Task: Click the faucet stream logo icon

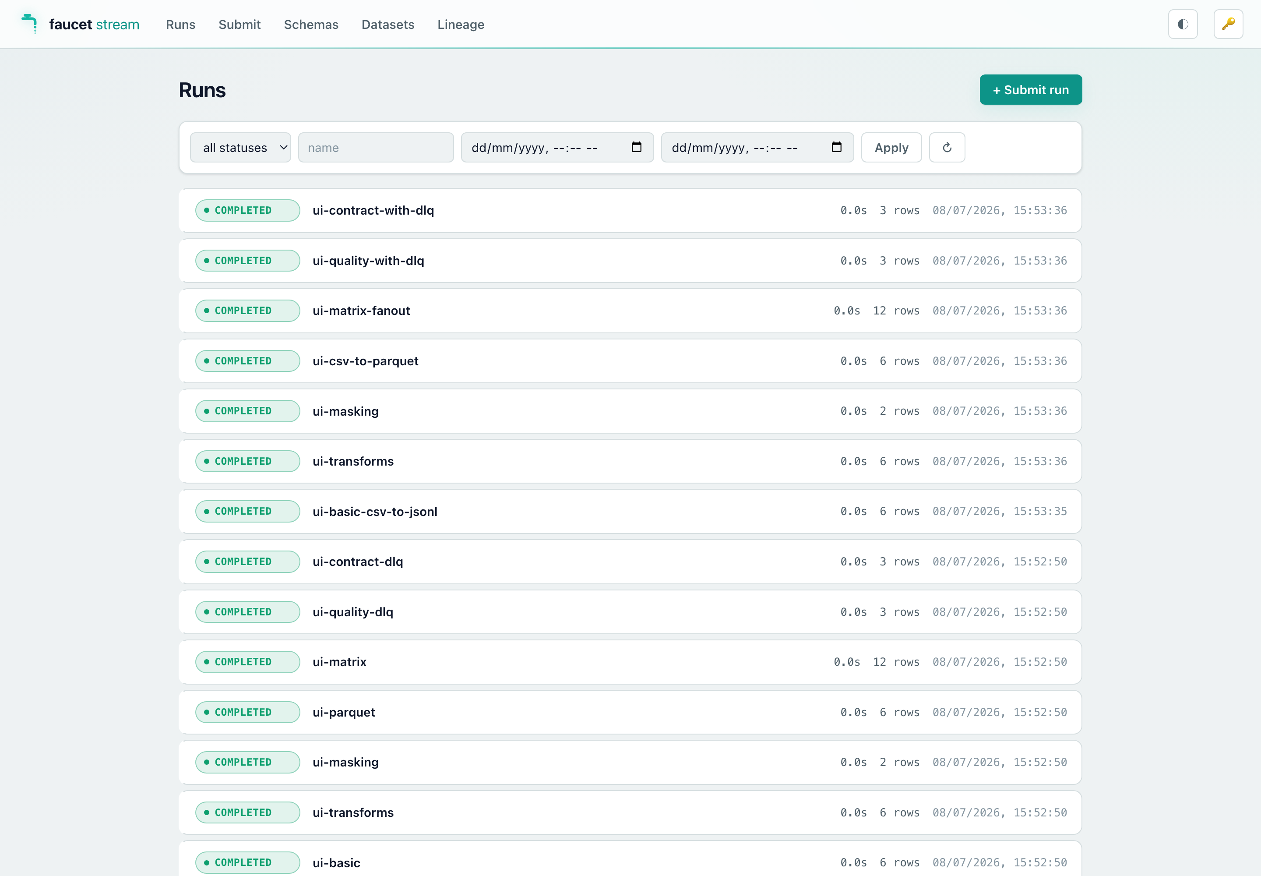Action: [30, 24]
